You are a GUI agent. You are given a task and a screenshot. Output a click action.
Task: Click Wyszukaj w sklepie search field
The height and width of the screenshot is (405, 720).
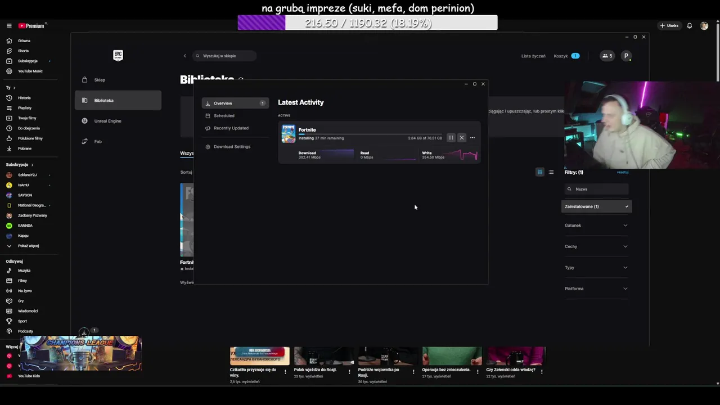[224, 56]
